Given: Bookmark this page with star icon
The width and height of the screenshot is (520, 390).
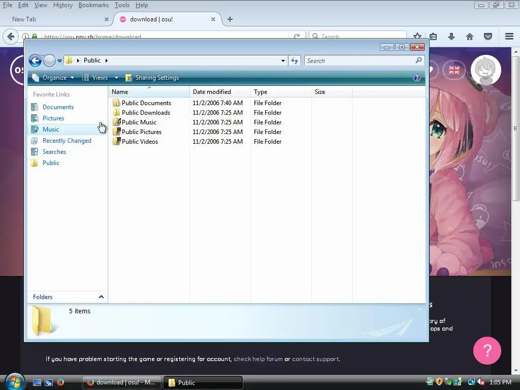Looking at the screenshot, I should 417,36.
